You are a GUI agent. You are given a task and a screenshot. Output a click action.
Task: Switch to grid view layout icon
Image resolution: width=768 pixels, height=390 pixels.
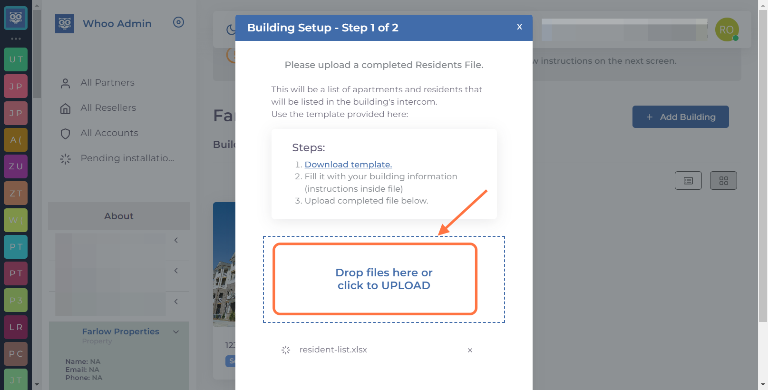[723, 181]
